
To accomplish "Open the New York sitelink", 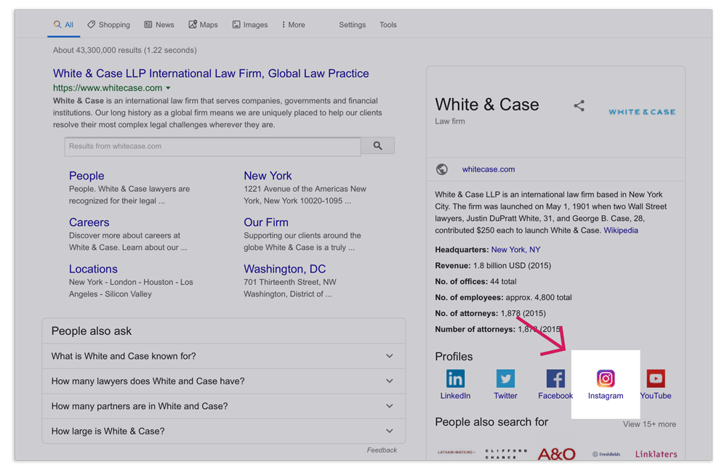I will (x=268, y=176).
